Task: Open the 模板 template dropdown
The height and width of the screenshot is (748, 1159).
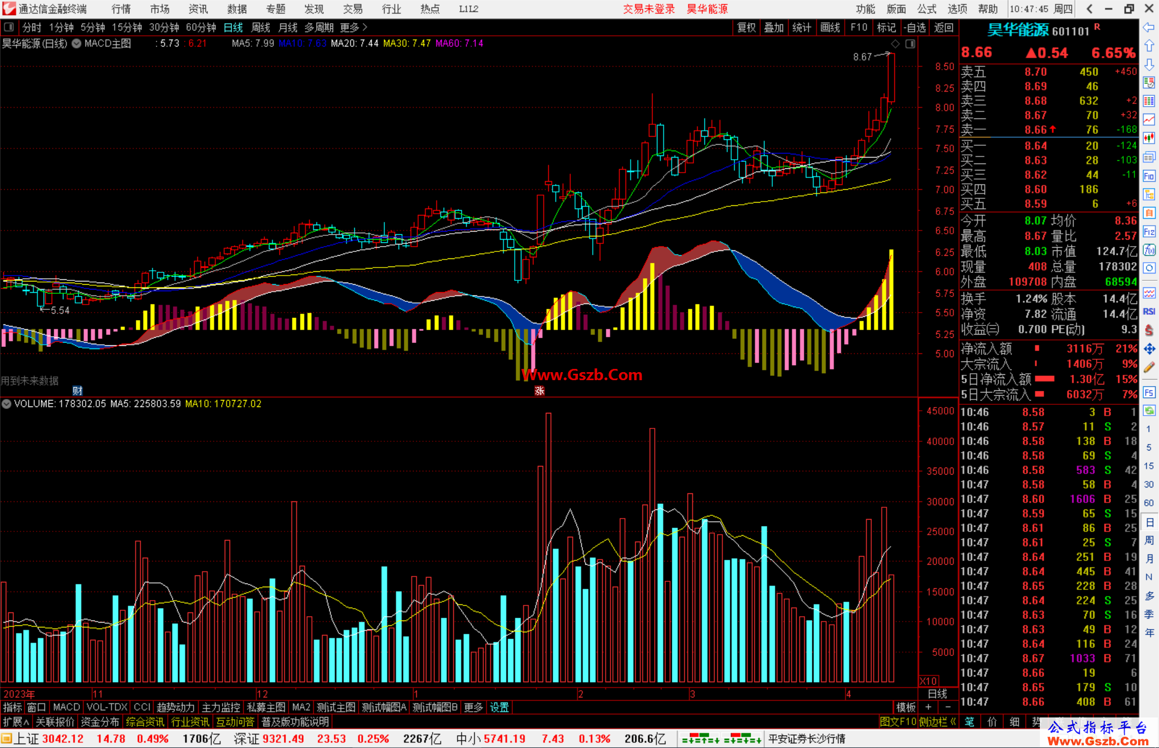Action: [906, 707]
